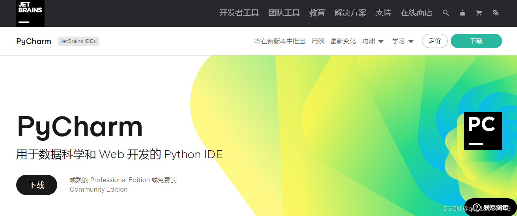This screenshot has height=216, width=517.
Task: Click the PyCharm product name in subheader
Action: pos(34,41)
